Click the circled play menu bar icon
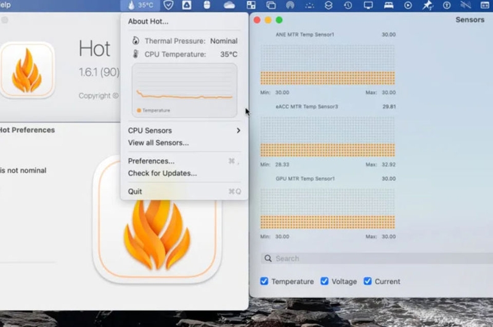This screenshot has height=327, width=493. point(408,5)
